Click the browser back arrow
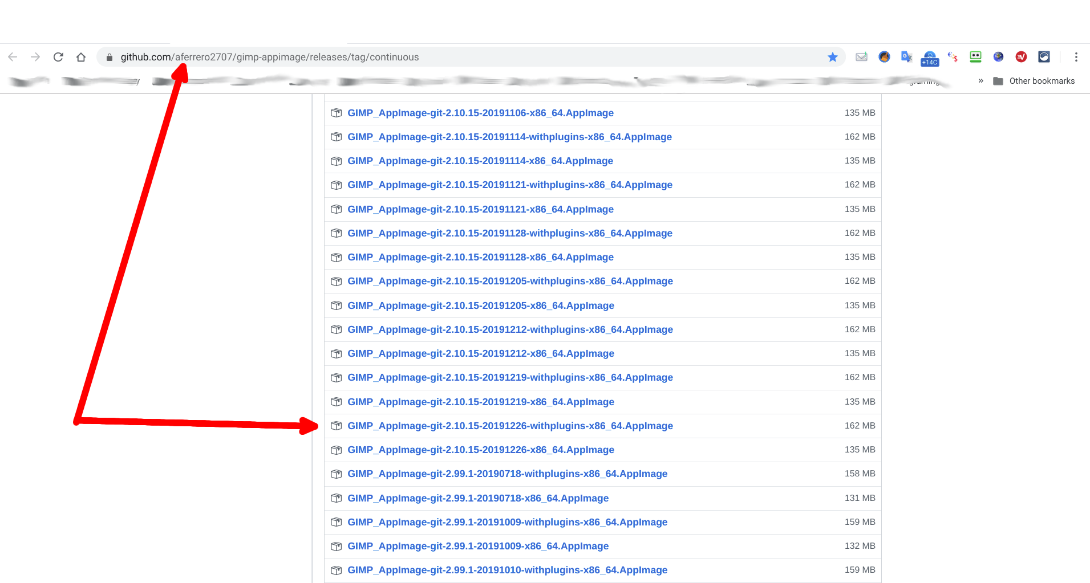 (13, 57)
